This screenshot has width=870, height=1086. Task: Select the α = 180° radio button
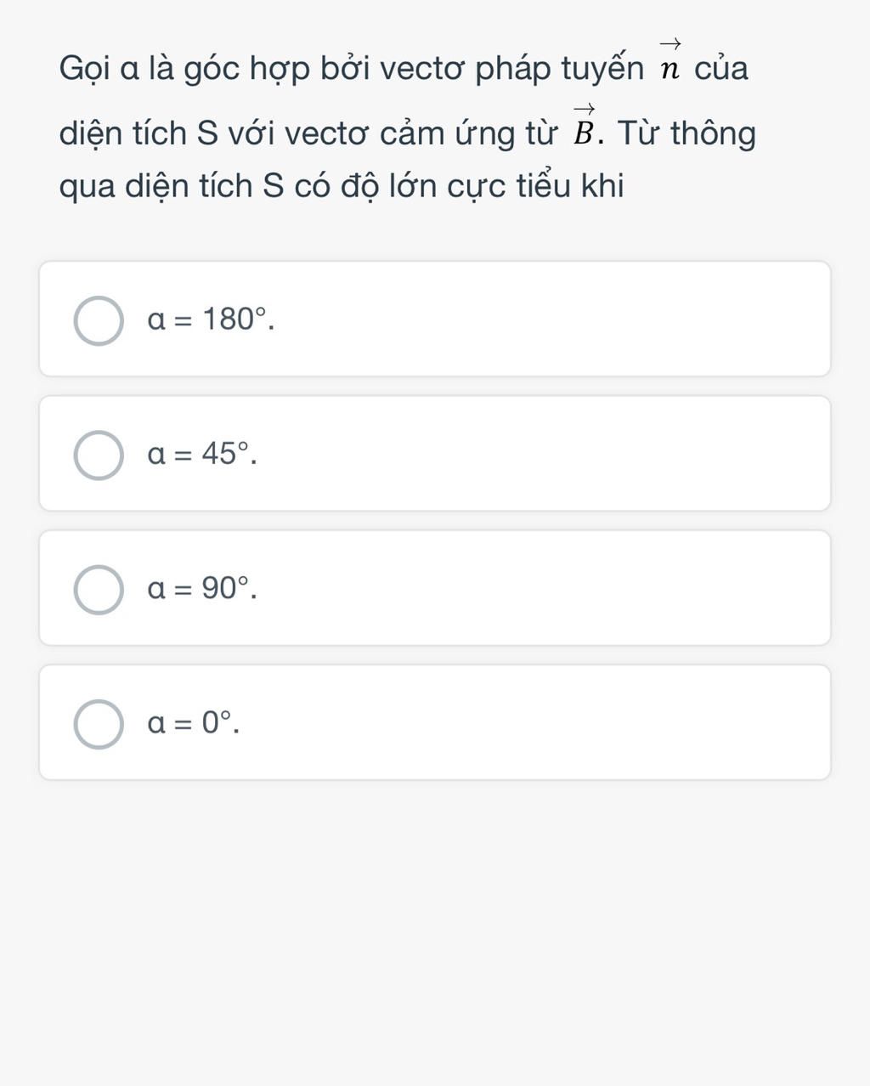(x=99, y=321)
